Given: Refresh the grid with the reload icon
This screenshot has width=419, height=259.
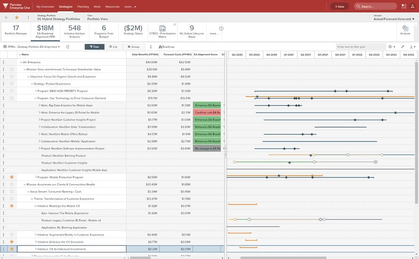Looking at the screenshot, I should coord(67,47).
